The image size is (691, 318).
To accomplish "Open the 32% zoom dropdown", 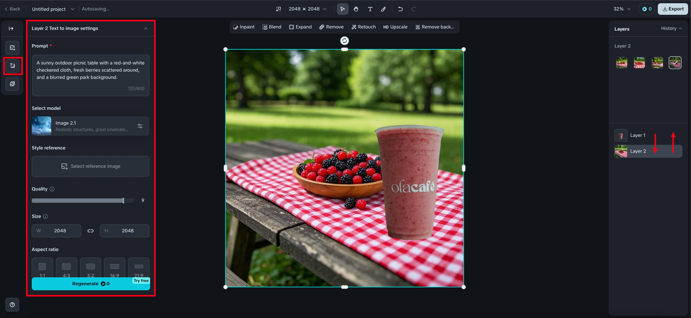I will coord(622,9).
